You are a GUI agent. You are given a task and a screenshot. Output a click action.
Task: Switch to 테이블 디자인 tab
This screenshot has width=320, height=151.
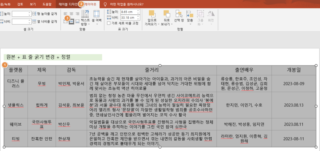(x=68, y=4)
